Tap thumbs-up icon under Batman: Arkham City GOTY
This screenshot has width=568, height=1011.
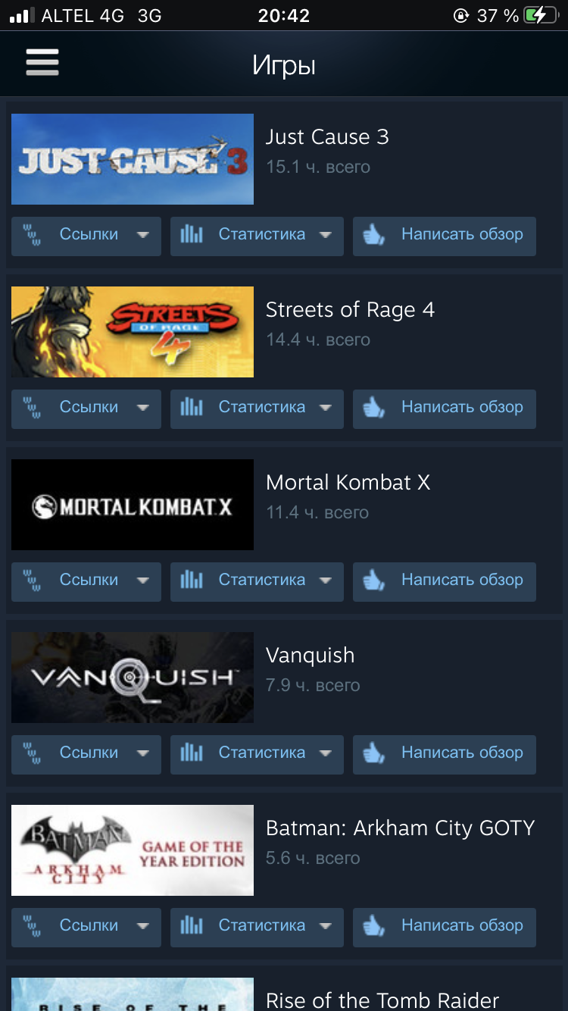point(374,926)
